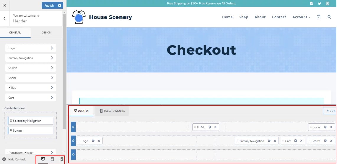Remove the HTML item from builder
Image resolution: width=337 pixels, height=164 pixels.
click(215, 127)
